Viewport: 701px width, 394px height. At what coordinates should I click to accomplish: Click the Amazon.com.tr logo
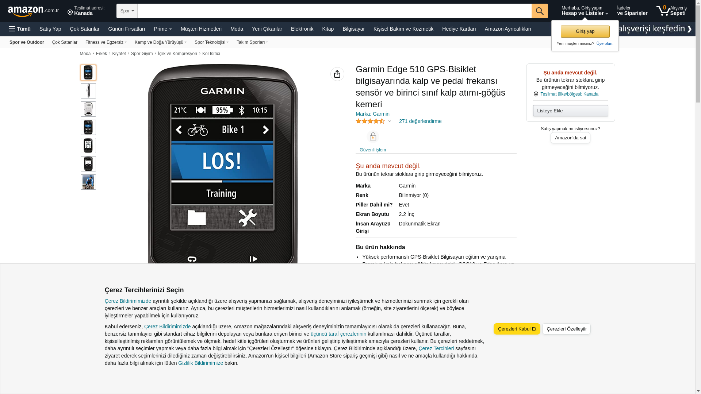point(33,11)
